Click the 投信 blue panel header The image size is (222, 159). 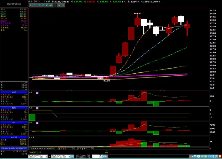coord(14,108)
